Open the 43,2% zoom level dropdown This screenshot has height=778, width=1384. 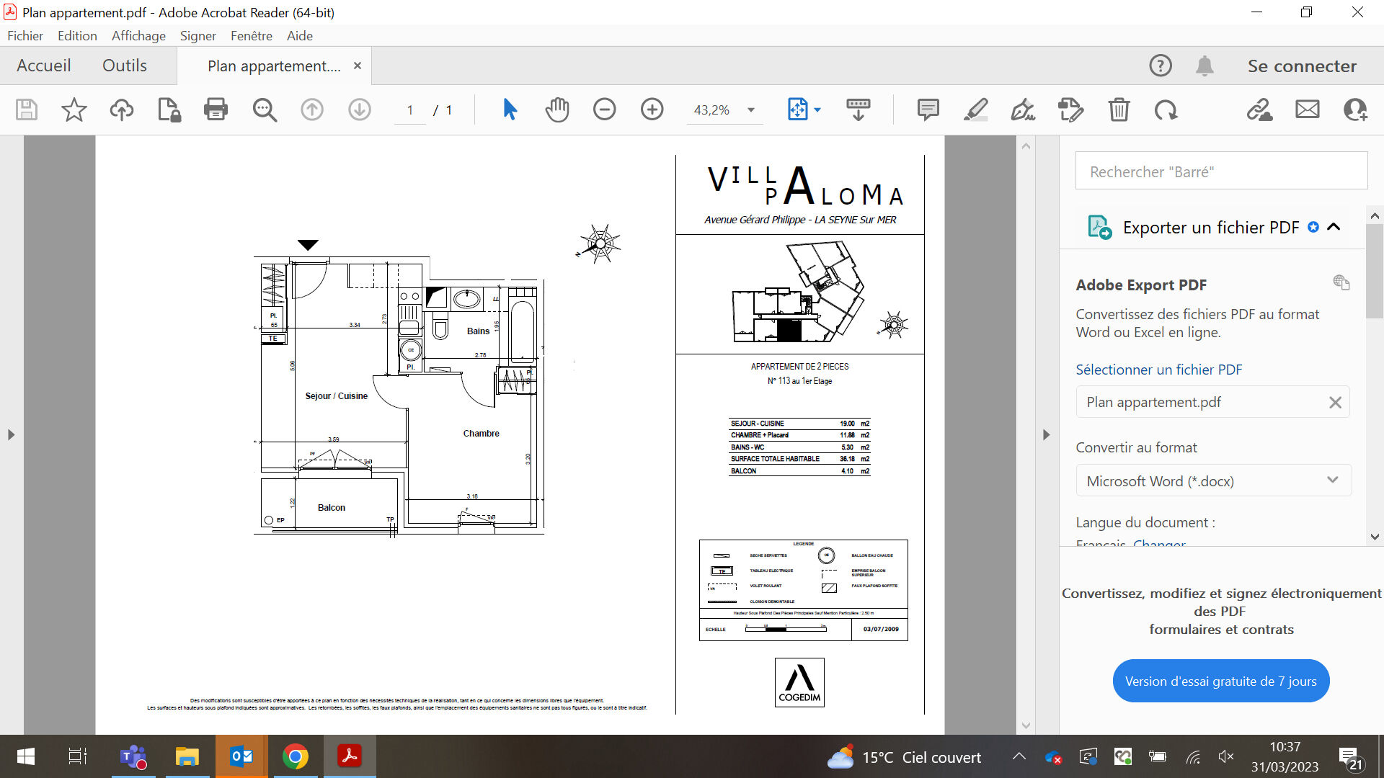tap(750, 110)
